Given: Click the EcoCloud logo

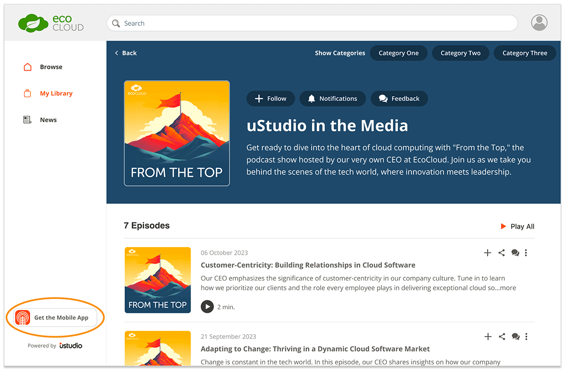Looking at the screenshot, I should pyautogui.click(x=51, y=23).
